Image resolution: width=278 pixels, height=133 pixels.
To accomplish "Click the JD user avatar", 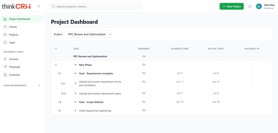I will coord(259,7).
